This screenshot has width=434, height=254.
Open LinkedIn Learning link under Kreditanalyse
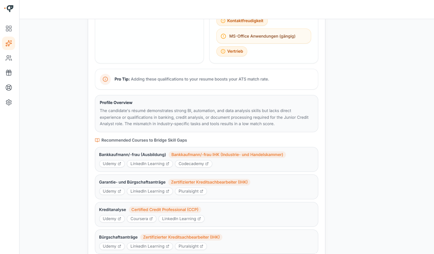(181, 219)
